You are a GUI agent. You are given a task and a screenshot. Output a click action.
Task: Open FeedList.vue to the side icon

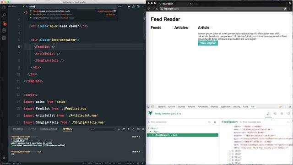coord(115,11)
